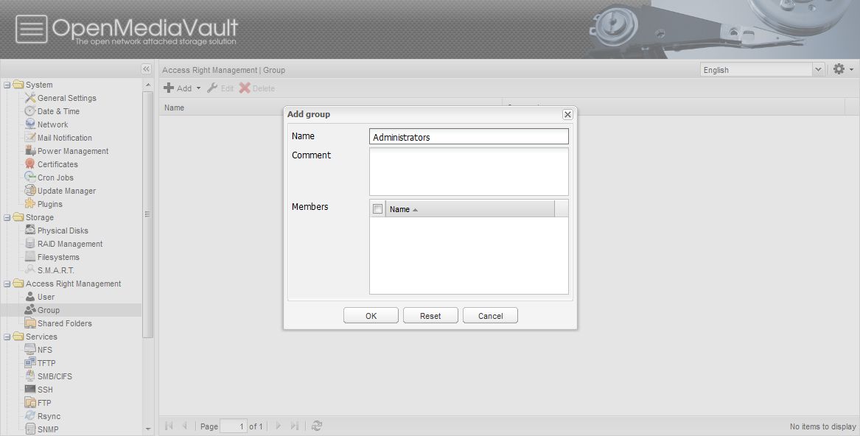Open the Cron Jobs icon
This screenshot has width=860, height=436.
tap(30, 177)
